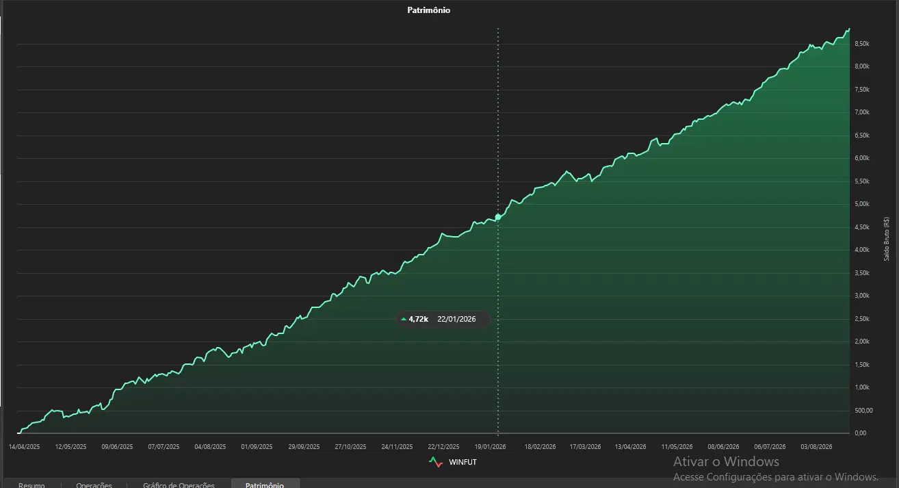The width and height of the screenshot is (899, 488).
Task: Click the 19/01/2026 date axis label
Action: coord(490,446)
